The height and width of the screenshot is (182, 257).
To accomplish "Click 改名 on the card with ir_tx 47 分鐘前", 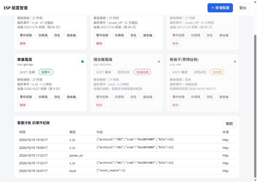I will pos(57,35).
